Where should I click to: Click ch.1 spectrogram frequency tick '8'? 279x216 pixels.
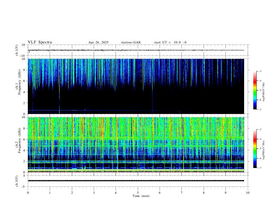click(25, 70)
